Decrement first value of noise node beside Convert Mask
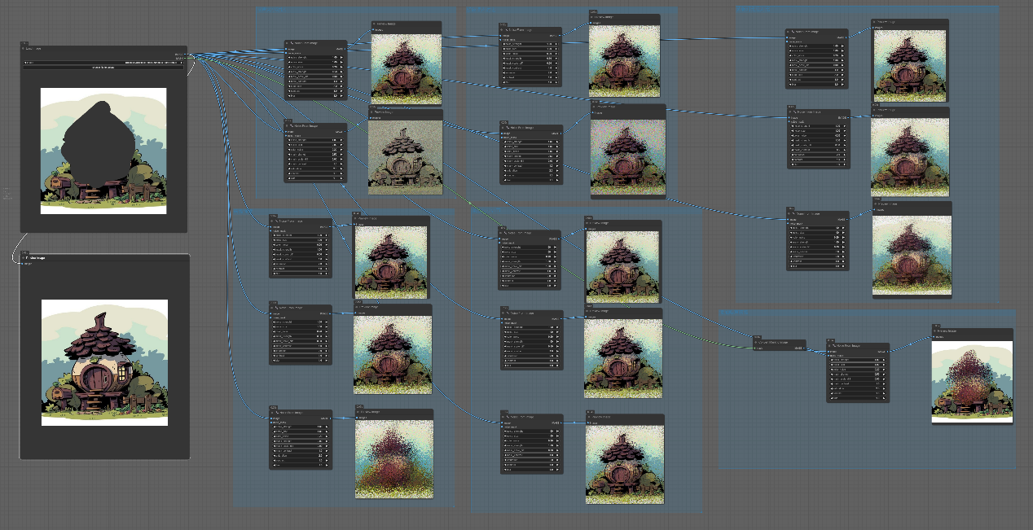The width and height of the screenshot is (1033, 530). [831, 361]
